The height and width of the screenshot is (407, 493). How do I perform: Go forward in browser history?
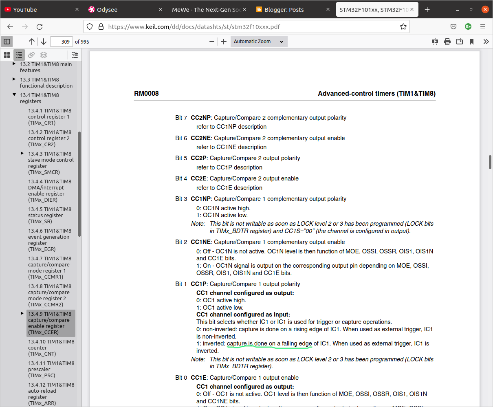(25, 26)
